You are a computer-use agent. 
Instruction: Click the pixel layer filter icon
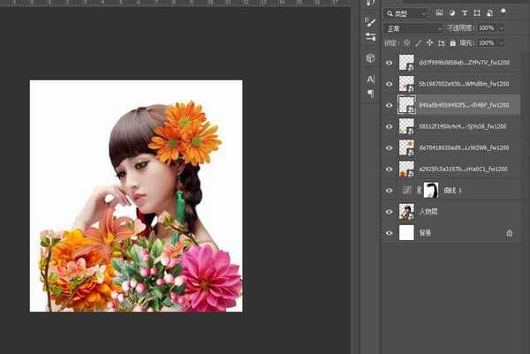tap(439, 13)
